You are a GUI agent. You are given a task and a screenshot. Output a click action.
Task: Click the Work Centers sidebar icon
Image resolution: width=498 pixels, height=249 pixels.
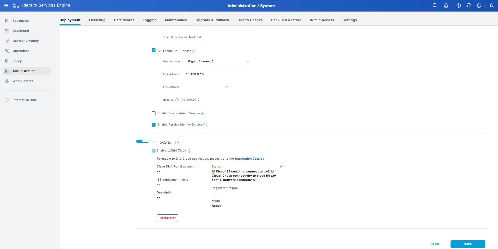coord(7,81)
